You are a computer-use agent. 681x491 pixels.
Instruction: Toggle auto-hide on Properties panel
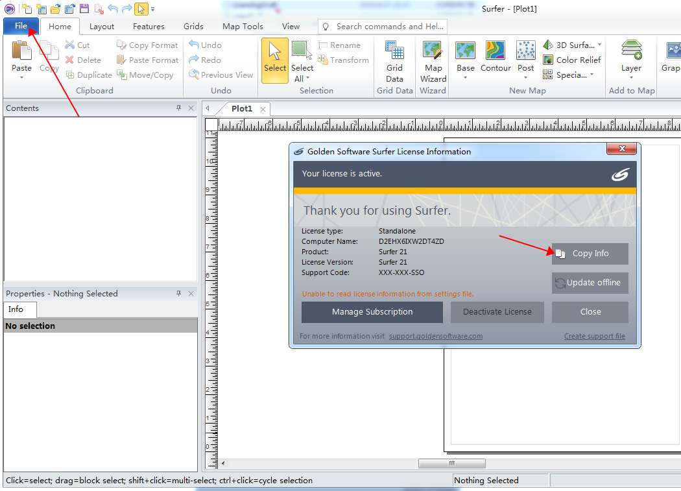coord(178,293)
